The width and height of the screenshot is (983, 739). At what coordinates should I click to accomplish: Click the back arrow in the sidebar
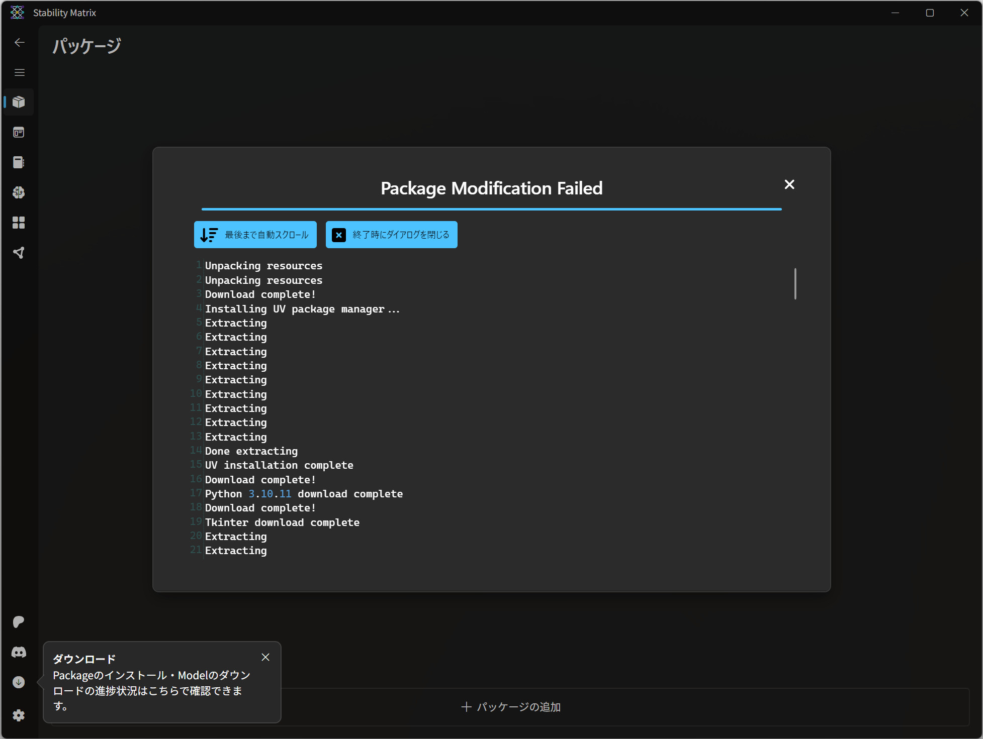(x=20, y=43)
